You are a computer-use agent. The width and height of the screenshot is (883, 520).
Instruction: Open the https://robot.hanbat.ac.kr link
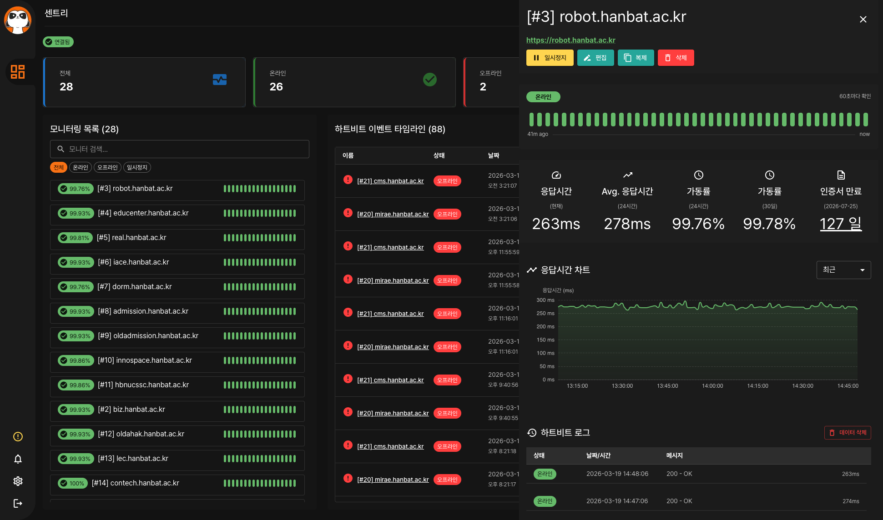pyautogui.click(x=570, y=40)
